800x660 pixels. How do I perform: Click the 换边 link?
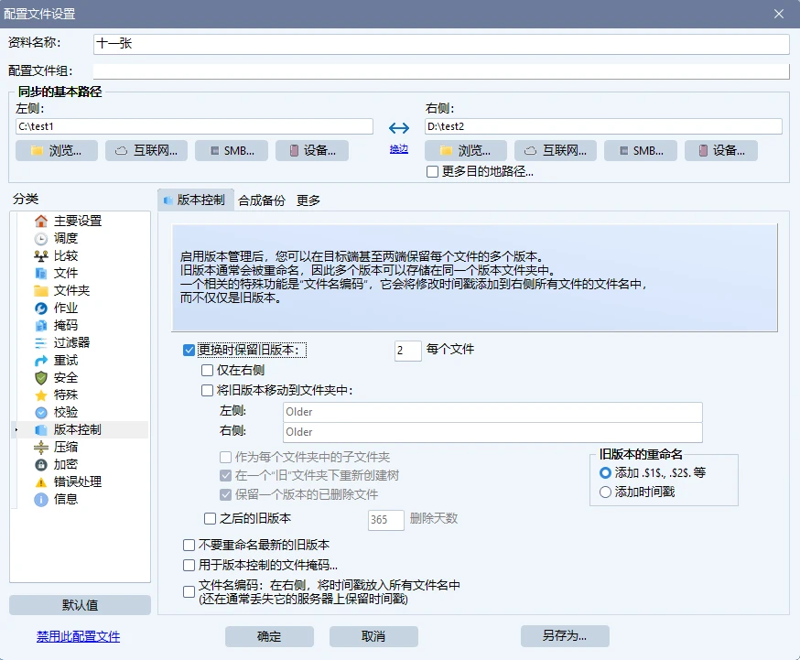[x=399, y=149]
